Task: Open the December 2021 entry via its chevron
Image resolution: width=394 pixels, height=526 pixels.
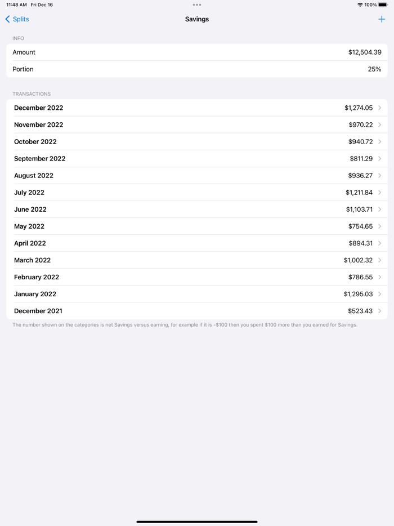Action: click(x=381, y=310)
